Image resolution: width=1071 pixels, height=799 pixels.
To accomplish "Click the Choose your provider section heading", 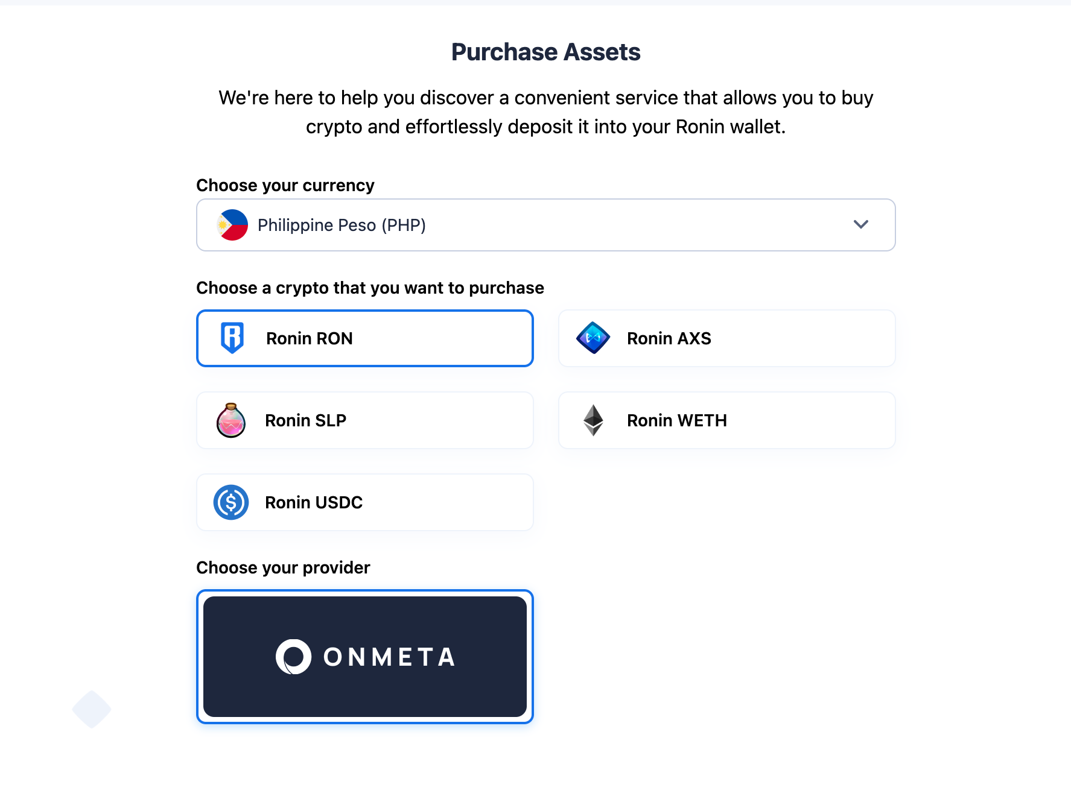I will [282, 567].
